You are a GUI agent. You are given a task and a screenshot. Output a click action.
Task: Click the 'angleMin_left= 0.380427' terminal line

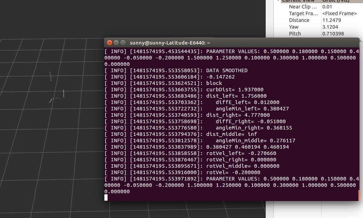(252, 109)
